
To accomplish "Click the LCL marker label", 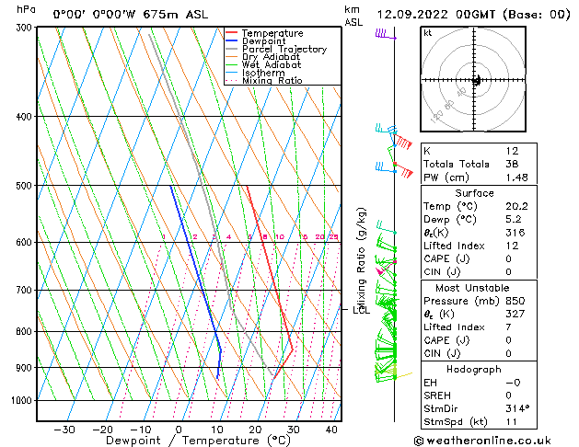I will [x=361, y=310].
